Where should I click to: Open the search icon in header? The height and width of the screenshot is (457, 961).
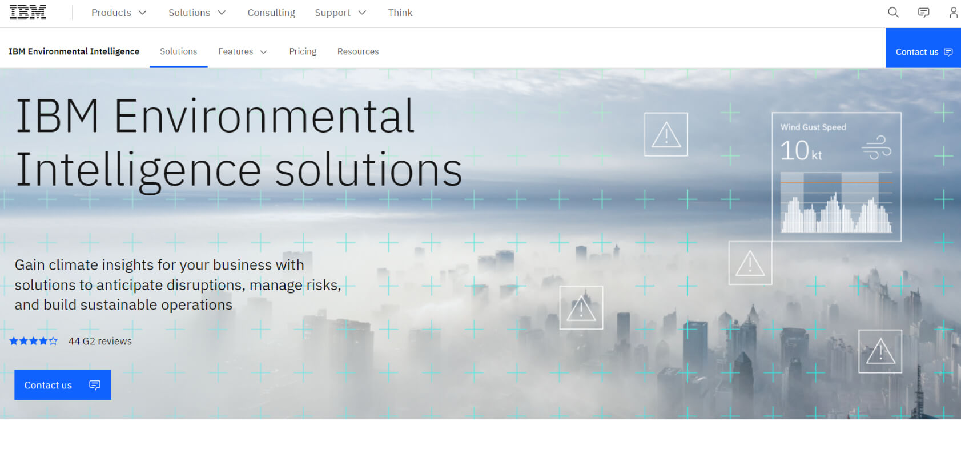(x=893, y=13)
